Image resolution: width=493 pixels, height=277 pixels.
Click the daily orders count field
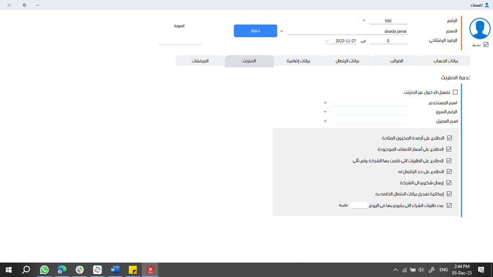pos(359,205)
